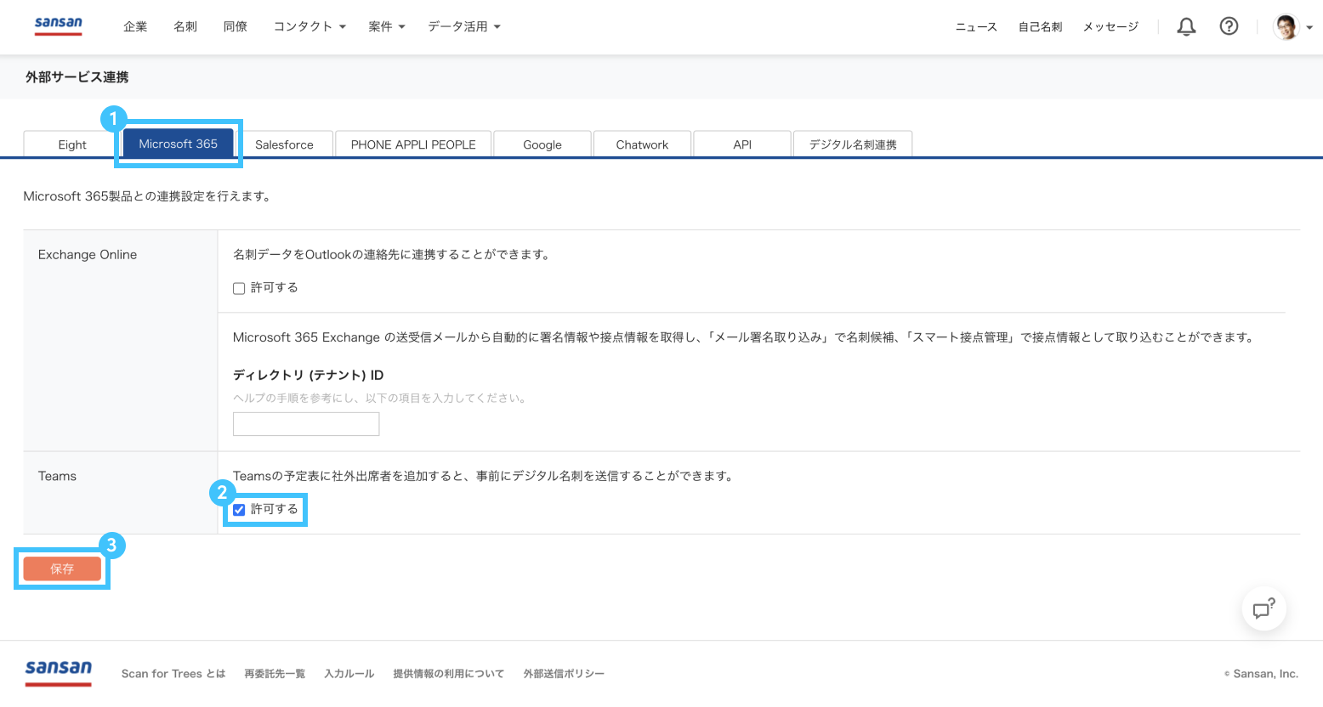
Task: Open the notifications bell icon
Action: [x=1186, y=26]
